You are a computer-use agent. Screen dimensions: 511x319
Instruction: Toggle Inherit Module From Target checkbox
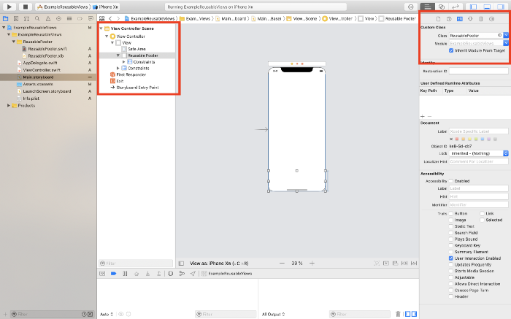(451, 50)
